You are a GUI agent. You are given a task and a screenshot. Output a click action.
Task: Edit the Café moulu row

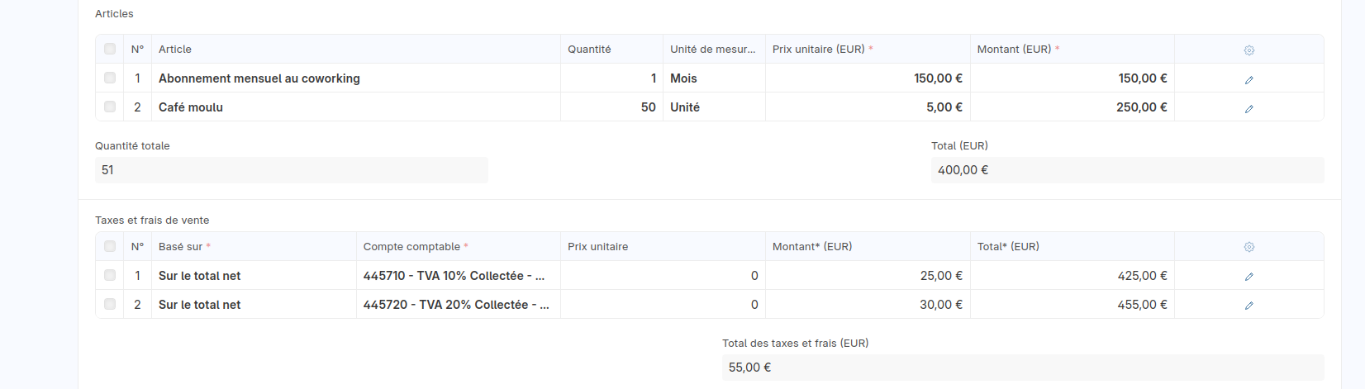(1248, 108)
